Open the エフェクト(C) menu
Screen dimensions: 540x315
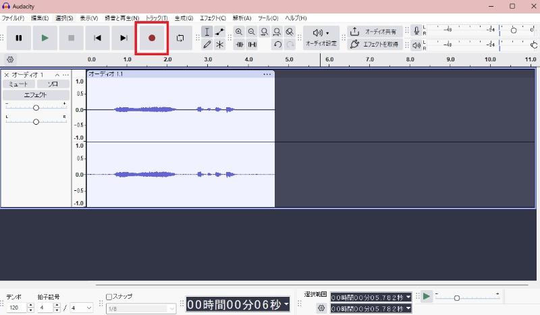(213, 18)
